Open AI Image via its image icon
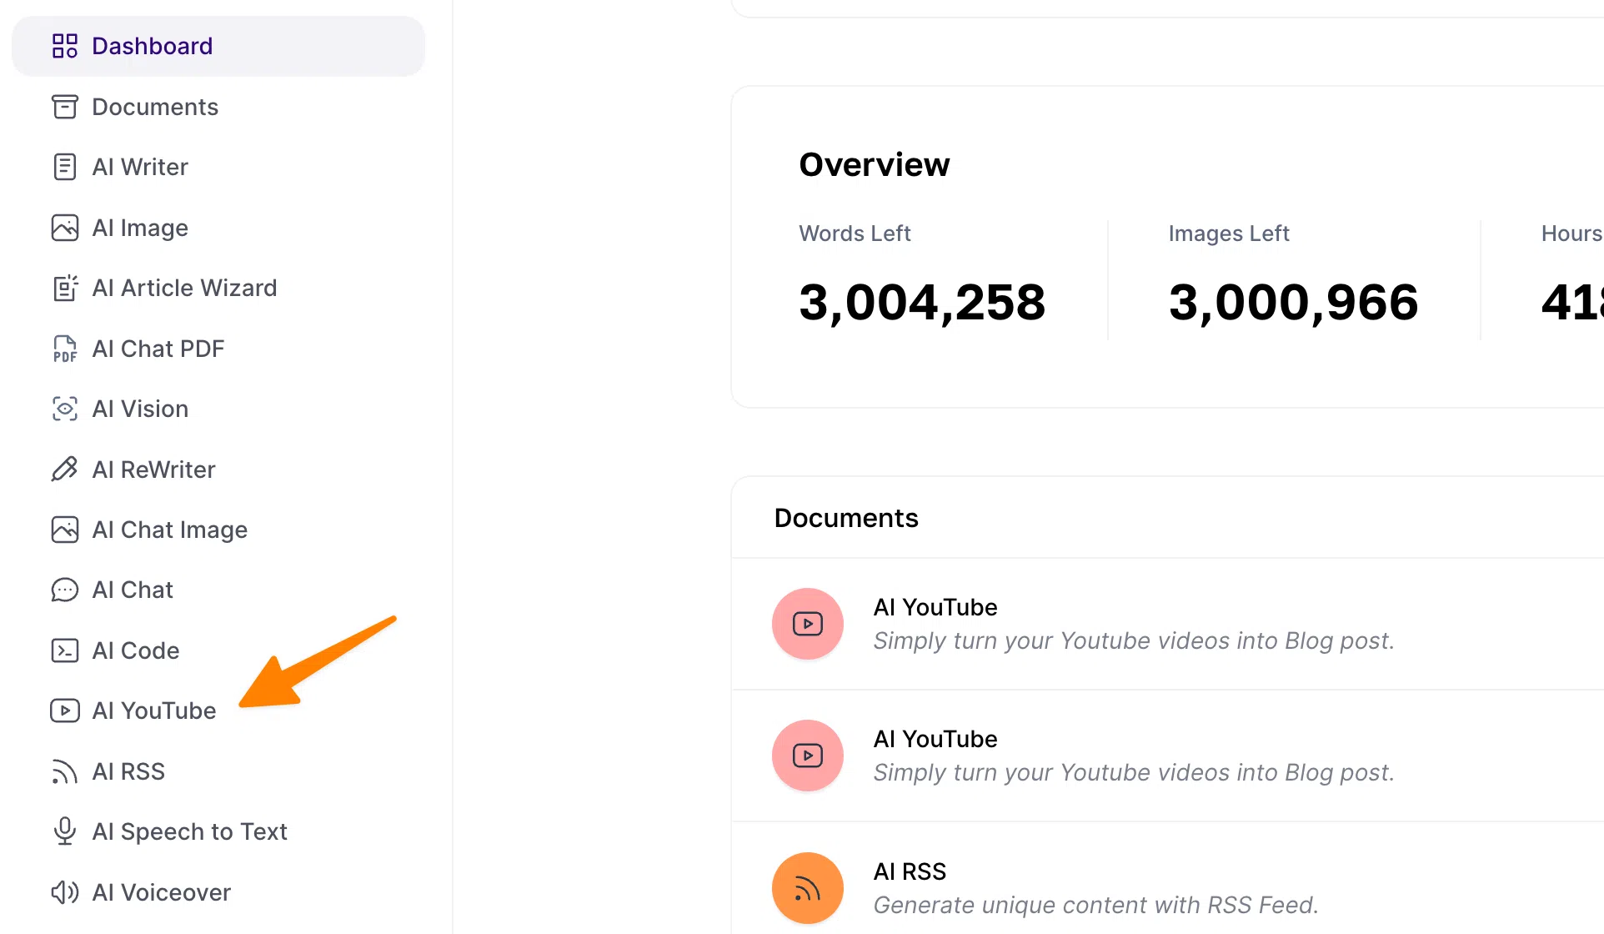Viewport: 1604px width, 934px height. [x=64, y=227]
